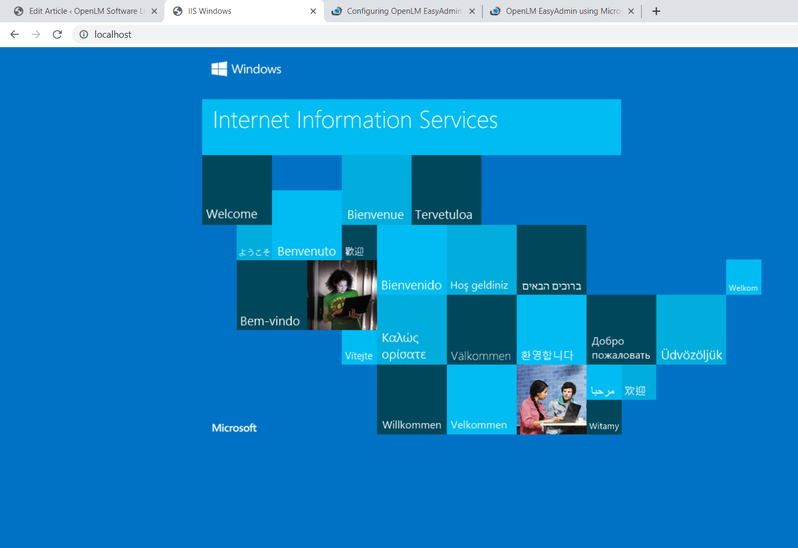Click the Welcome tile
The width and height of the screenshot is (798, 548).
click(x=237, y=190)
